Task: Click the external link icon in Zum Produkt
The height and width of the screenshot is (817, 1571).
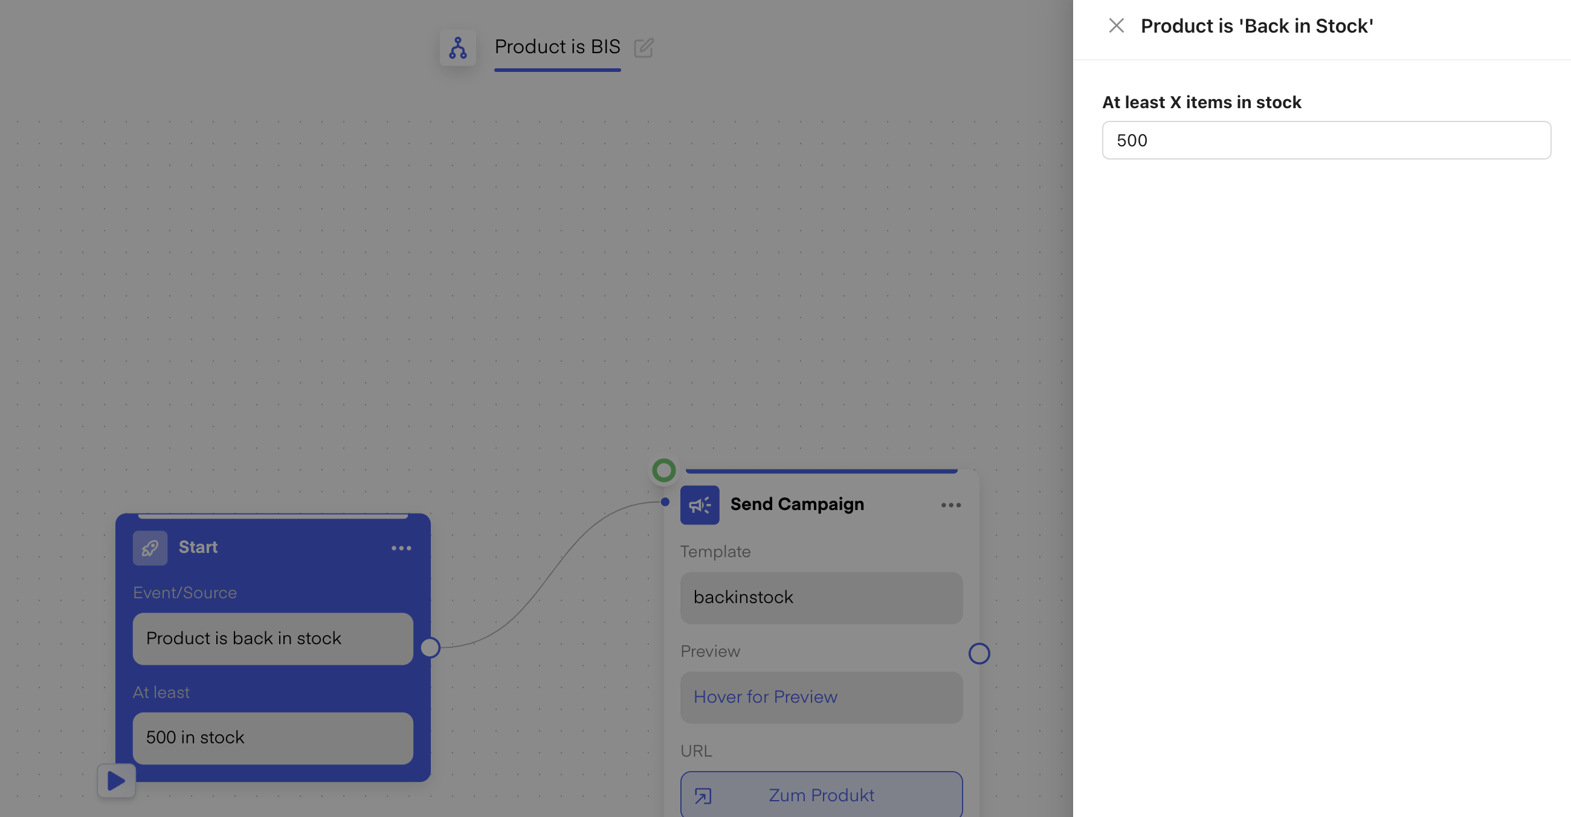Action: pyautogui.click(x=703, y=796)
